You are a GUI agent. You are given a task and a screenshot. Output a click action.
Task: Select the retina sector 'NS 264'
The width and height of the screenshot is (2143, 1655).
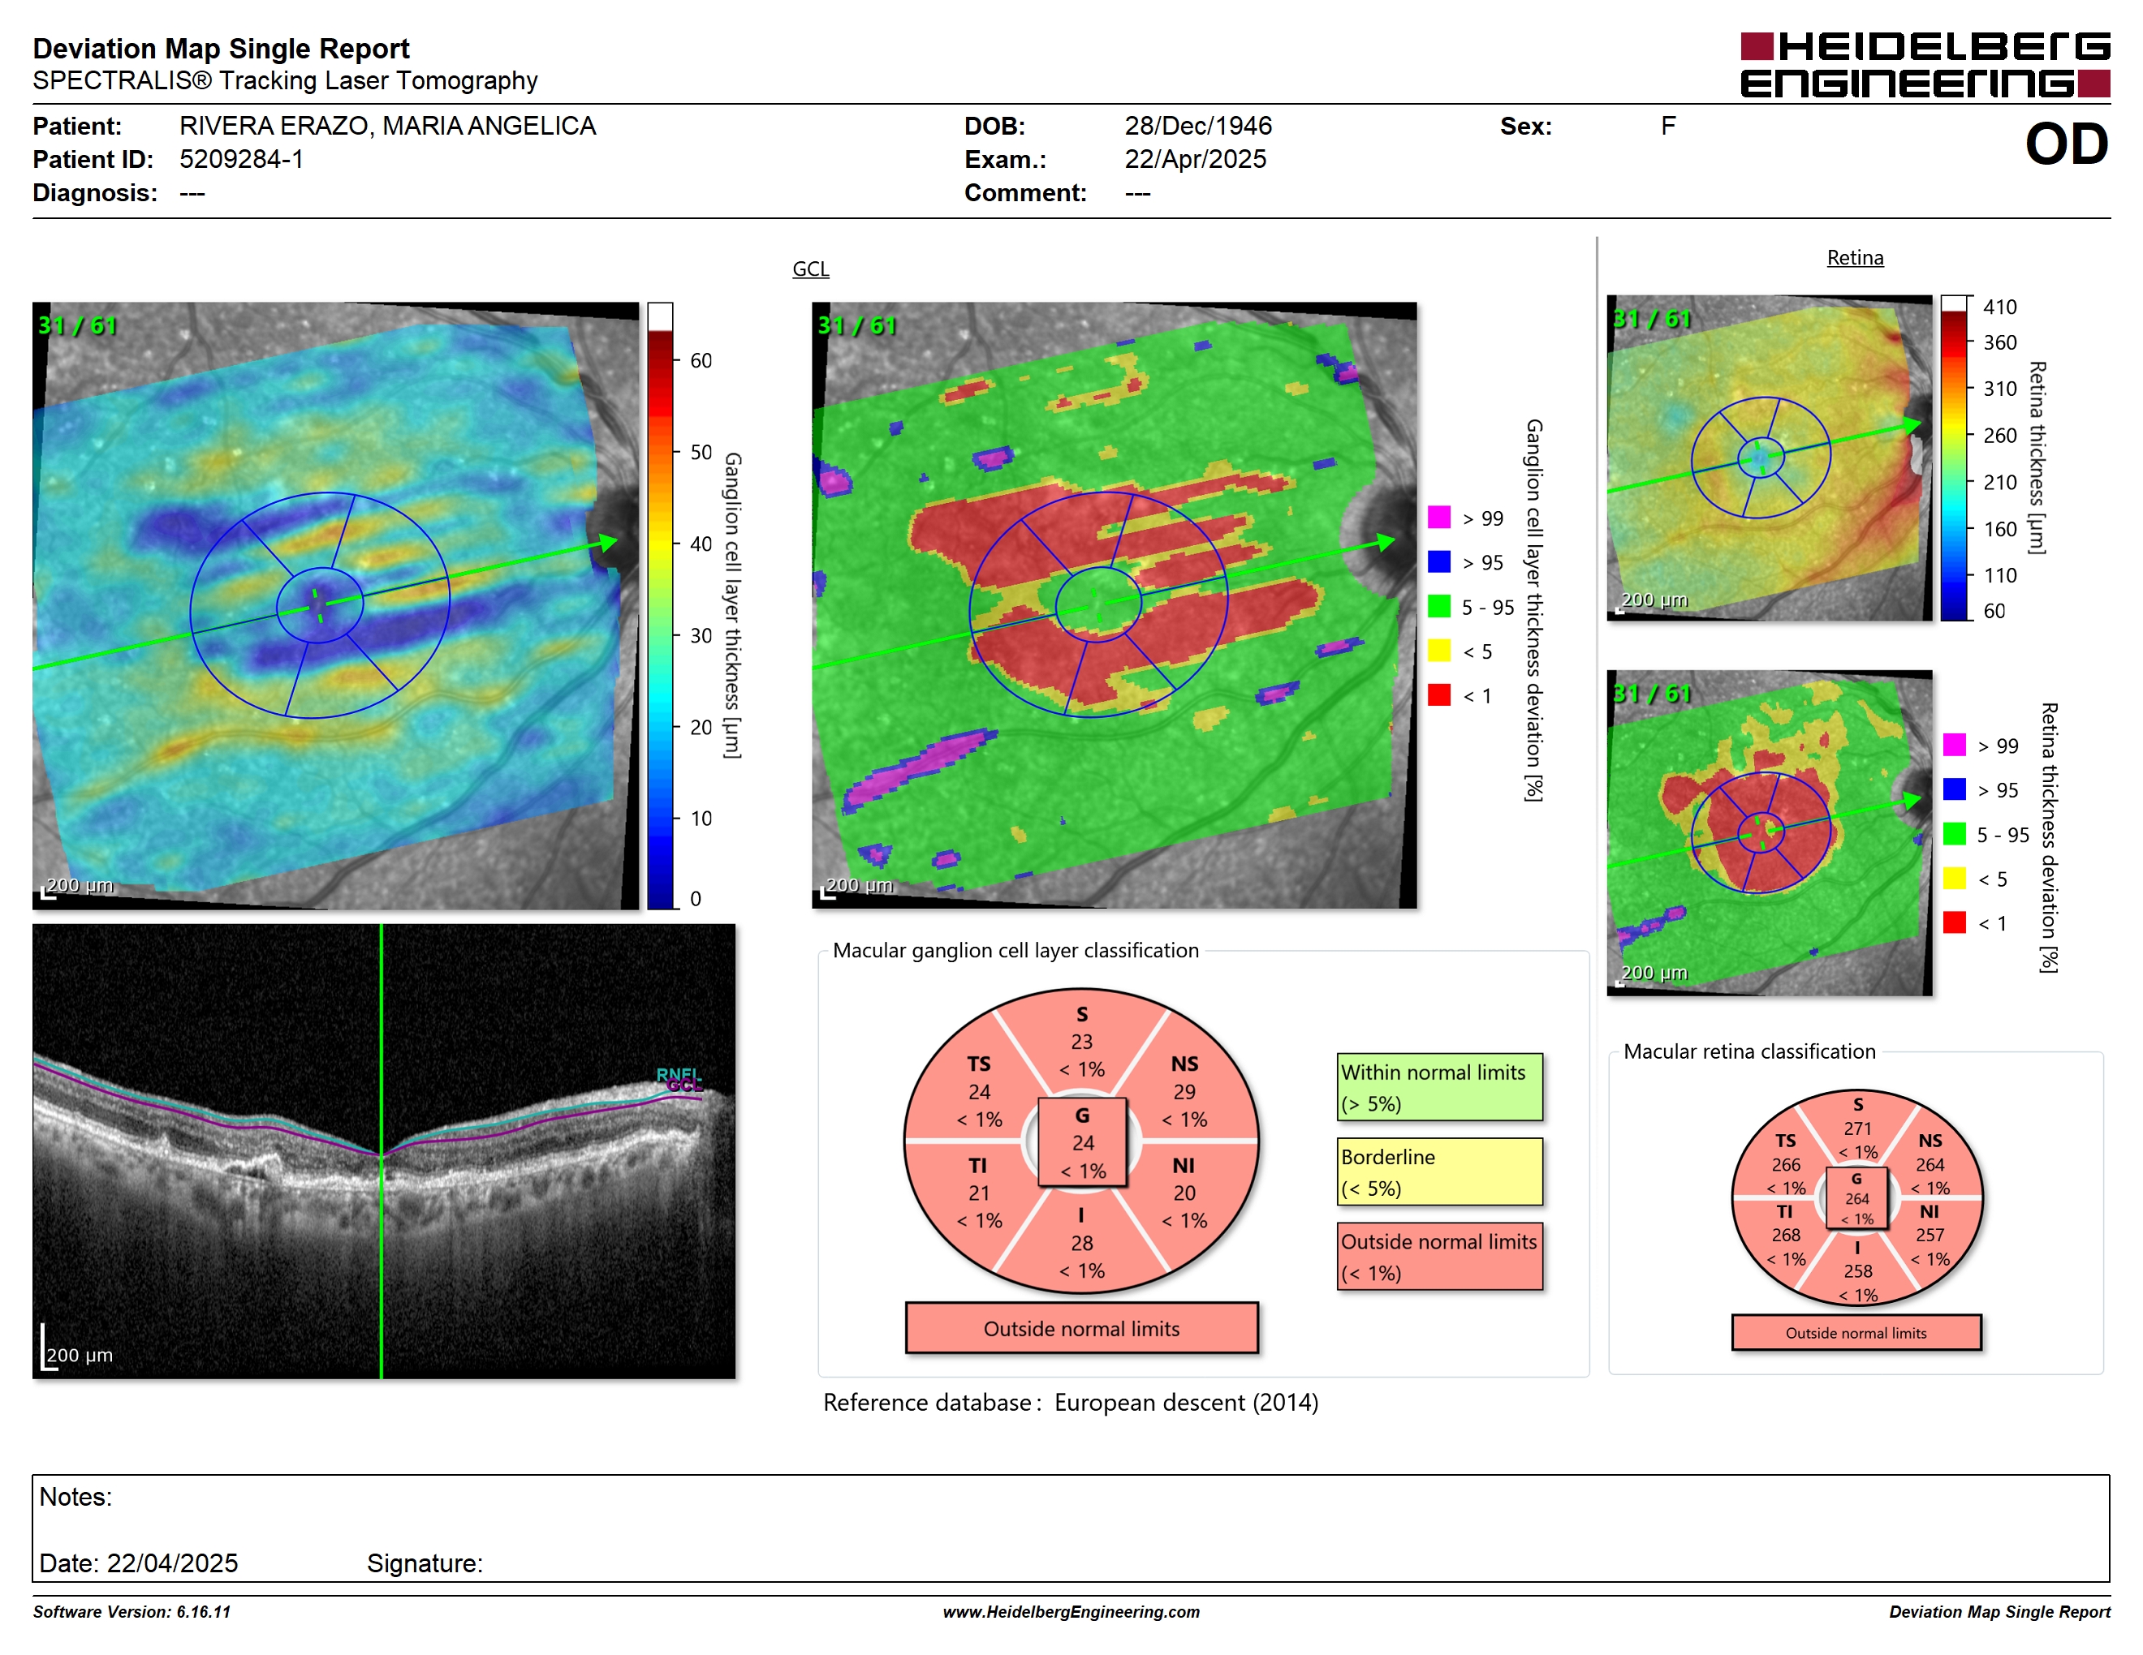(1929, 1165)
